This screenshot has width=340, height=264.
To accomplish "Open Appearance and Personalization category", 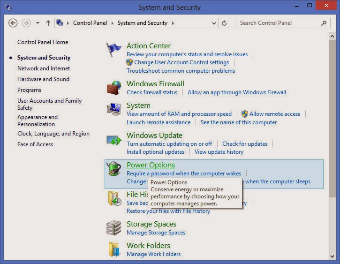I will pyautogui.click(x=38, y=121).
